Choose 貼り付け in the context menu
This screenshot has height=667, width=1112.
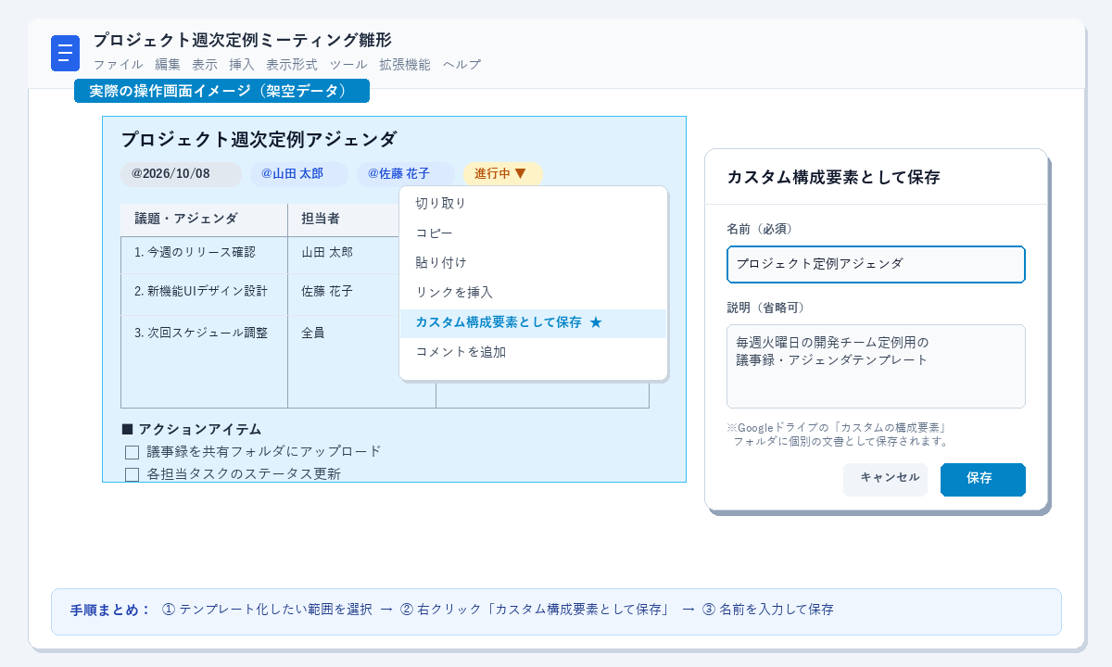[533, 263]
